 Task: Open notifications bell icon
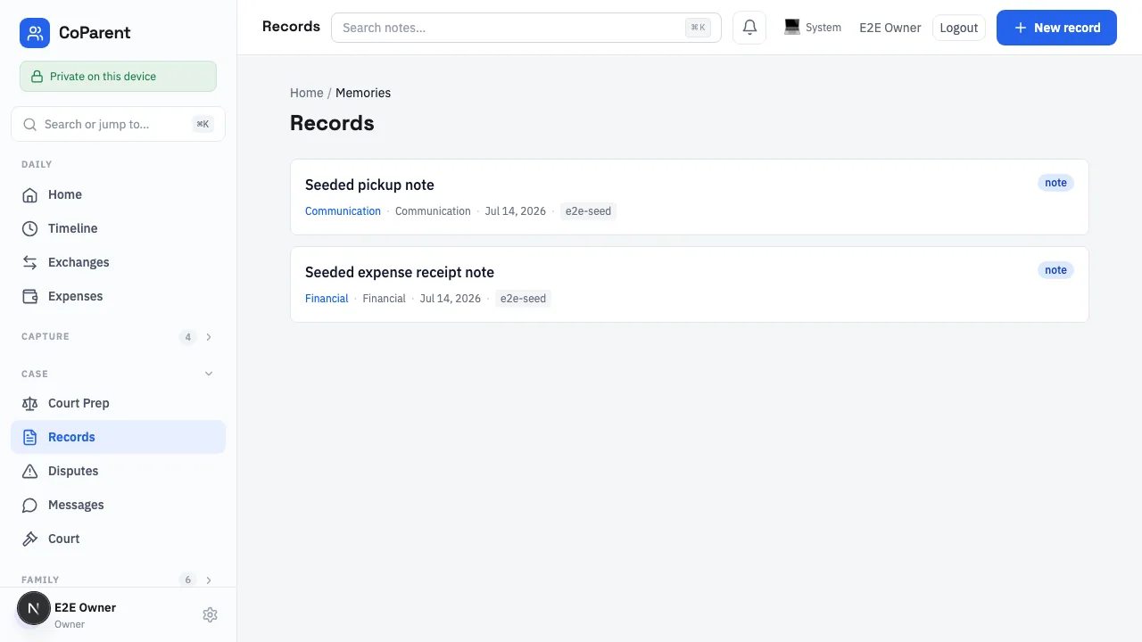coord(749,28)
